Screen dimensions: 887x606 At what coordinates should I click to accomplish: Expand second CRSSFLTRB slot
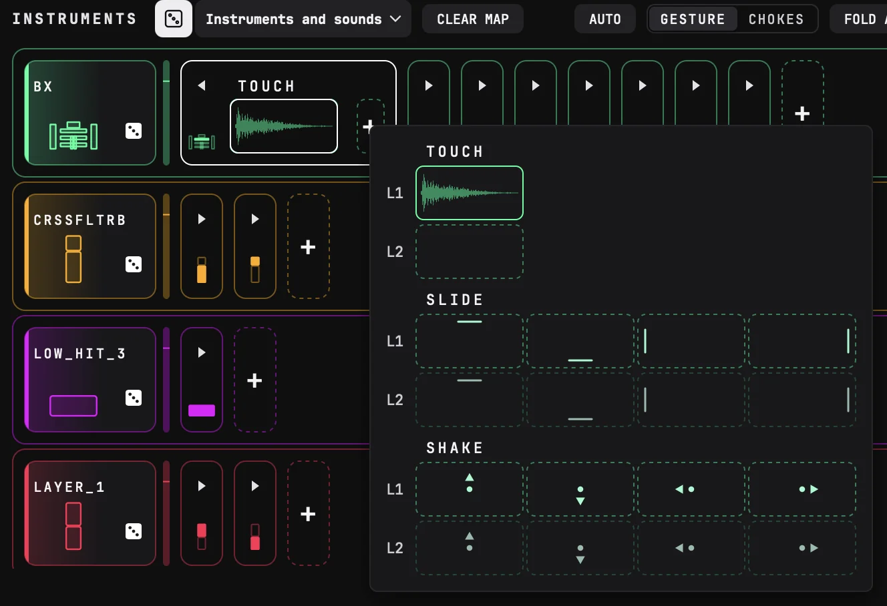[x=255, y=219]
